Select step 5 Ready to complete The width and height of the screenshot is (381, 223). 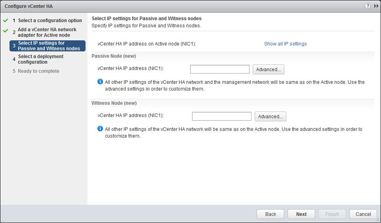pyautogui.click(x=36, y=71)
